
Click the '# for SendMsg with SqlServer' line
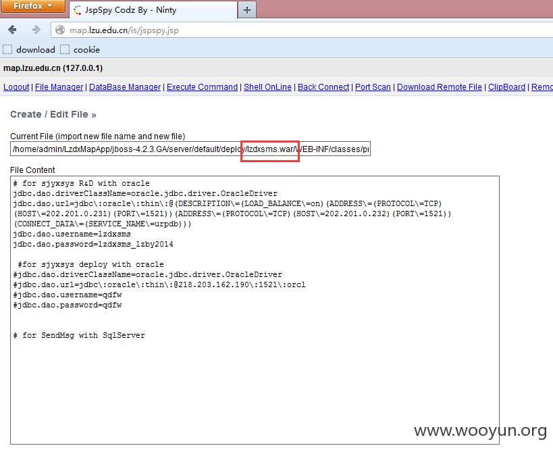80,335
